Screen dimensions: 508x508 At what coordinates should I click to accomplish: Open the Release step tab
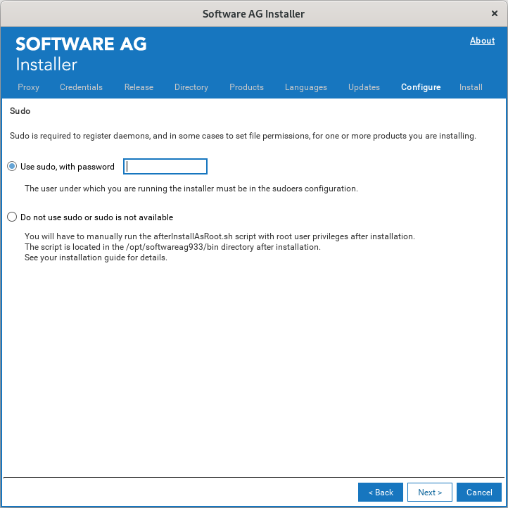[x=139, y=87]
